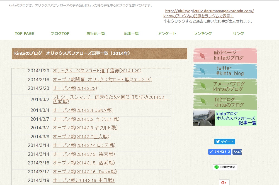This screenshot has width=279, height=185.
Task: Click the Google+ share icon
Action: tap(224, 182)
